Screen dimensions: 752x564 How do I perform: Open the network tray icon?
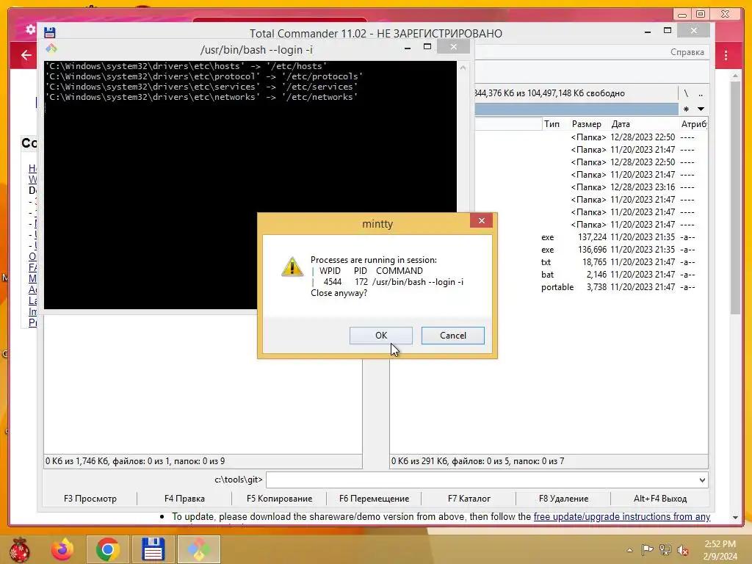pos(665,549)
